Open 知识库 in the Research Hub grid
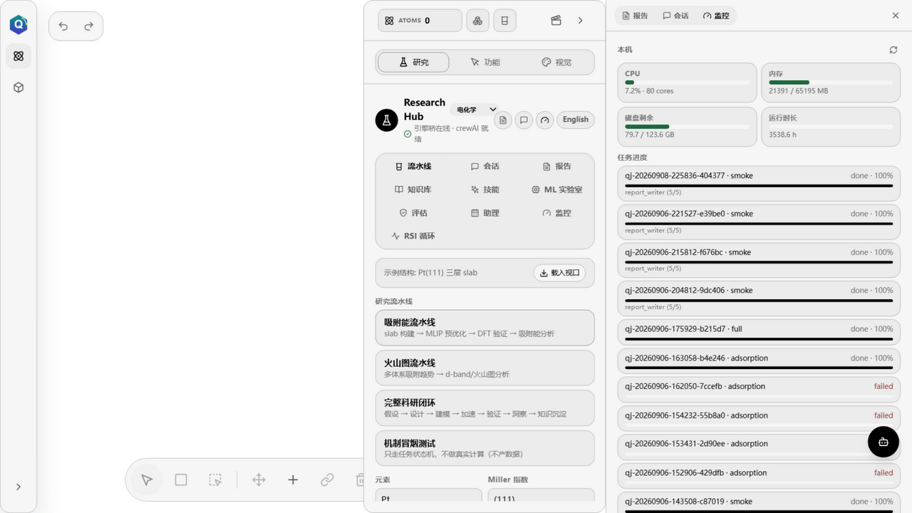This screenshot has width=912, height=513. 413,190
